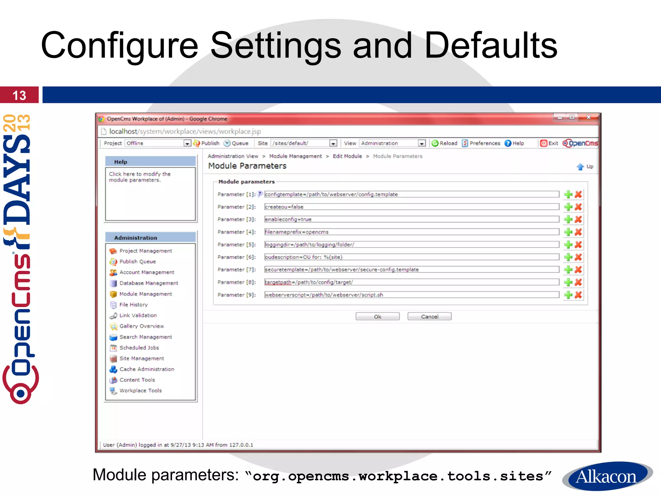
Task: Delete Parameter [8] using red X
Action: coord(578,282)
